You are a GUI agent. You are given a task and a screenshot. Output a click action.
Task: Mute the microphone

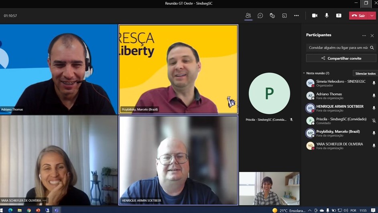coord(327,16)
